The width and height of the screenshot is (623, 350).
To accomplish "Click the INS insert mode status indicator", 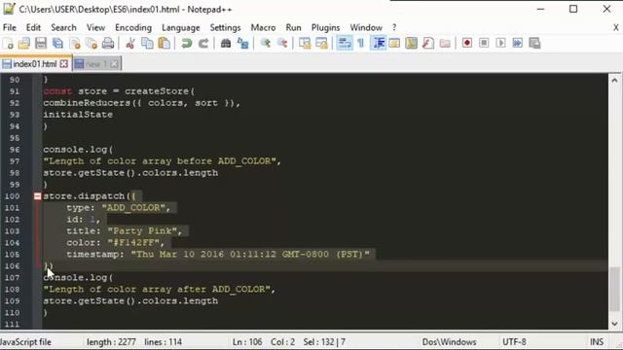I will coord(597,341).
